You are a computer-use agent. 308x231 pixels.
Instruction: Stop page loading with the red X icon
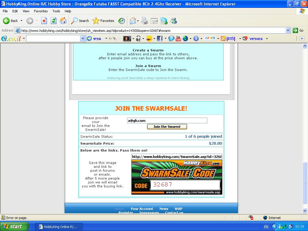point(44,21)
